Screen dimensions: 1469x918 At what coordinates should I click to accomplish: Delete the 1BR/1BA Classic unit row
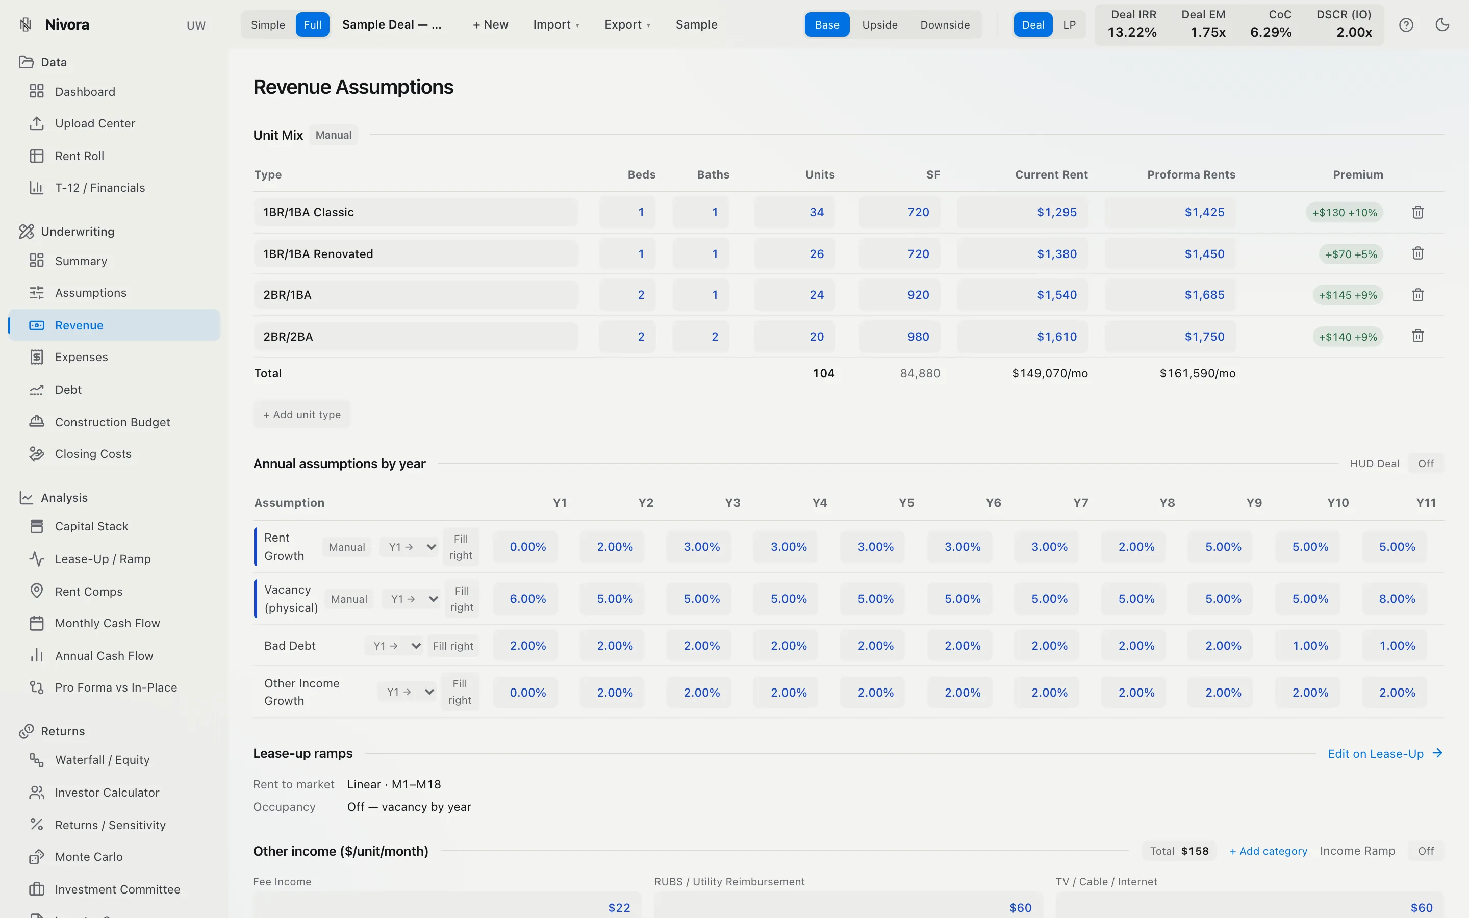pyautogui.click(x=1417, y=213)
